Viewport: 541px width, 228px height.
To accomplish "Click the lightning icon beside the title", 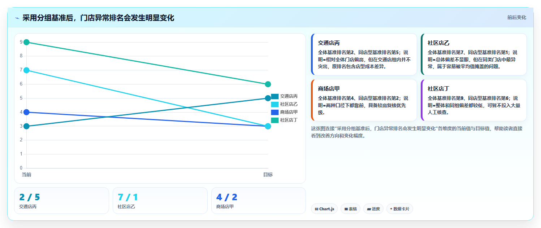I will [17, 18].
